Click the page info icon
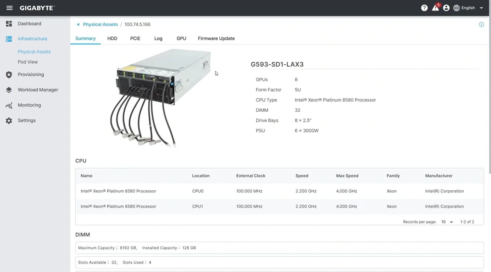491x272 pixels. pos(481,25)
